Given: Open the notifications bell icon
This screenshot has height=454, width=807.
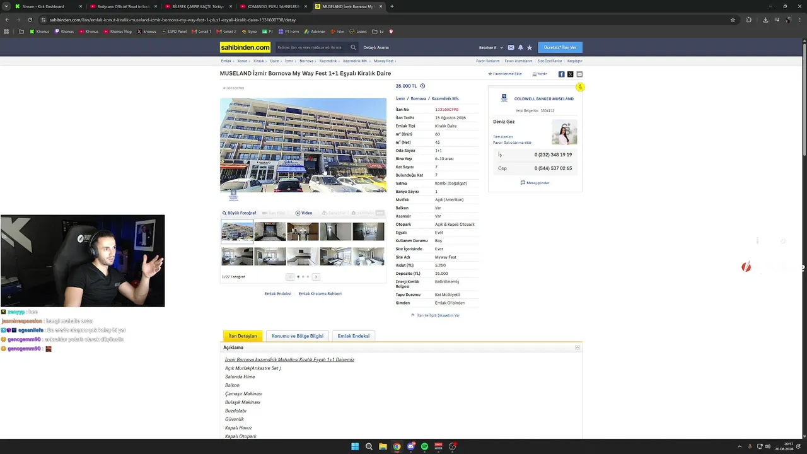Looking at the screenshot, I should [520, 47].
